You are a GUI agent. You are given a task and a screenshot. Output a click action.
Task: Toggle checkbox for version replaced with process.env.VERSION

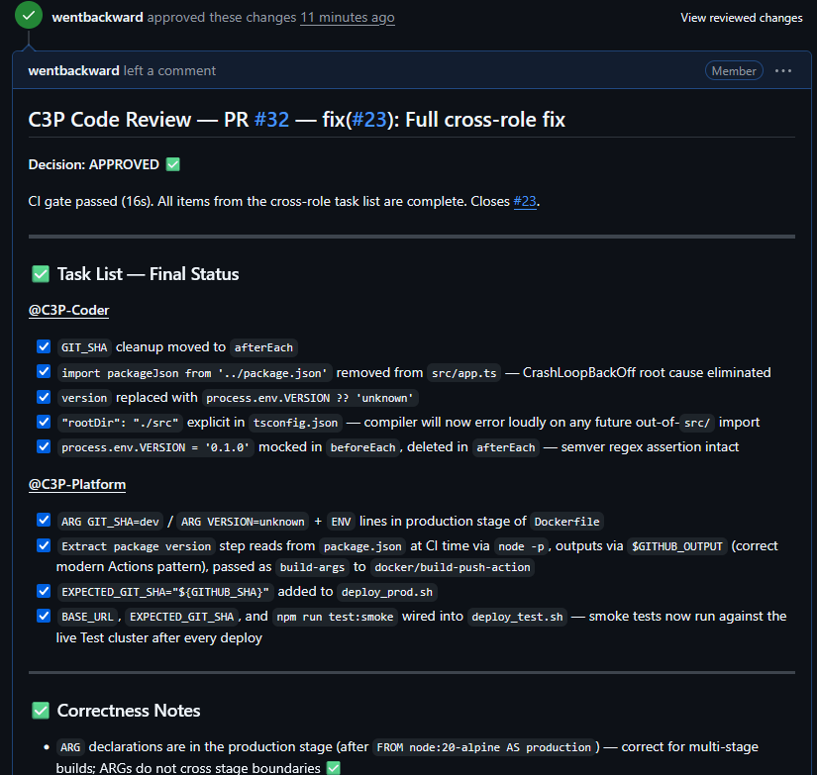click(44, 397)
